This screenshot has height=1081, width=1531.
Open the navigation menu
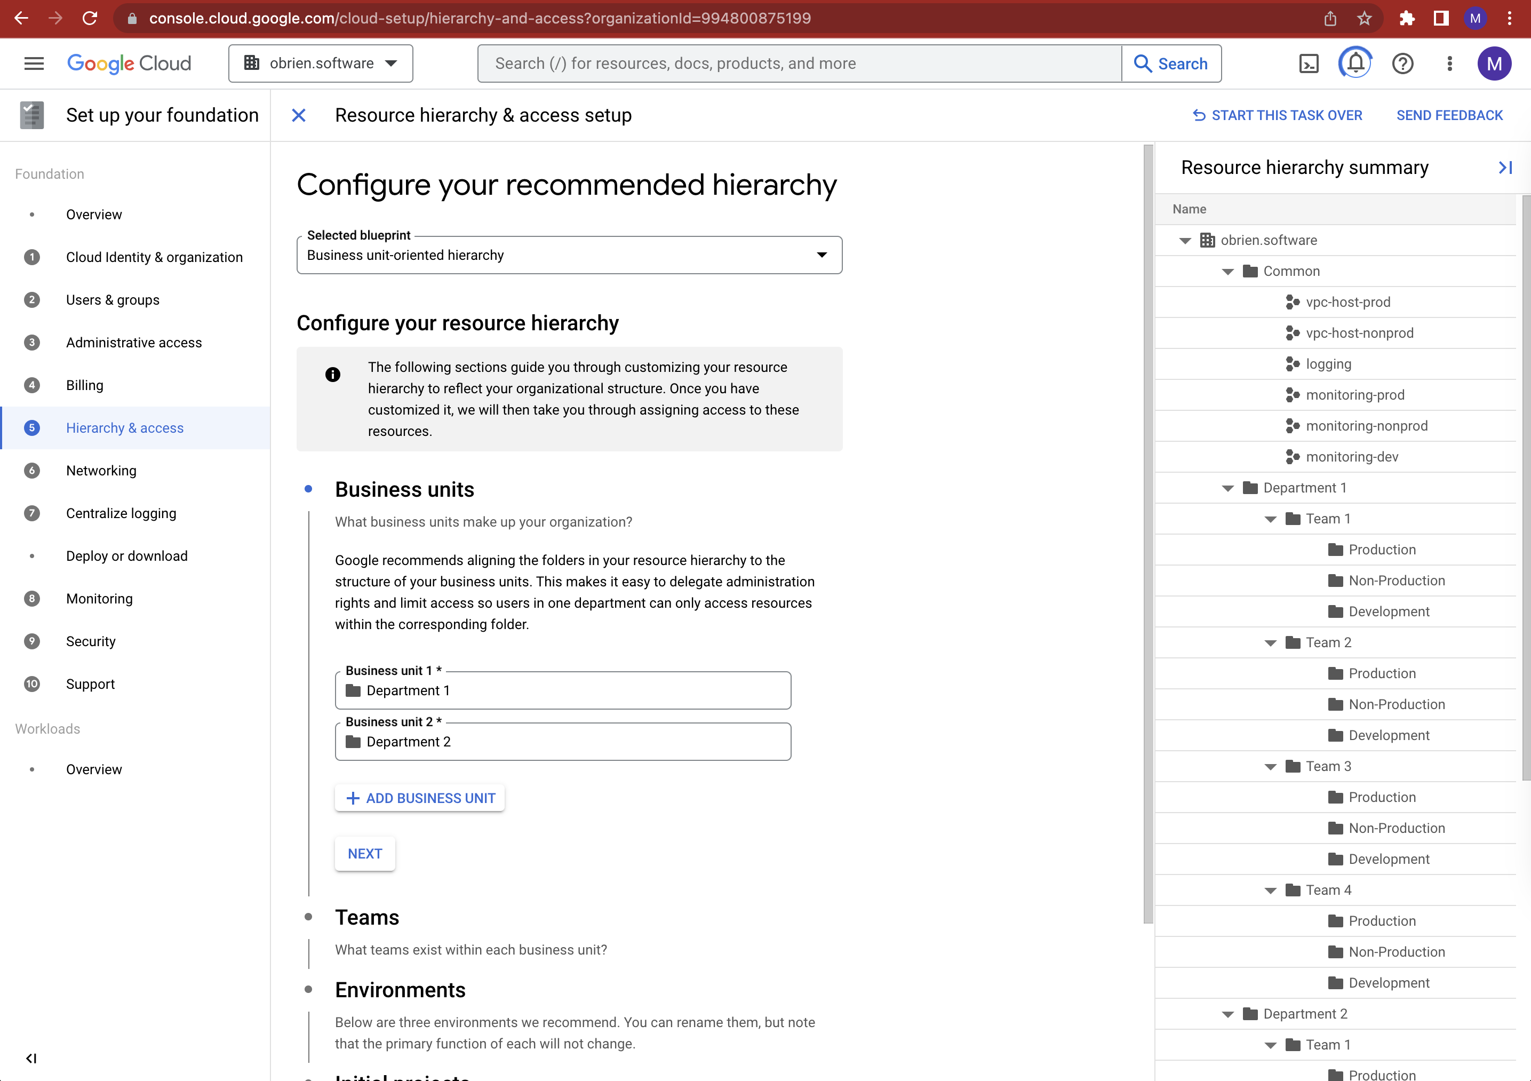coord(33,62)
